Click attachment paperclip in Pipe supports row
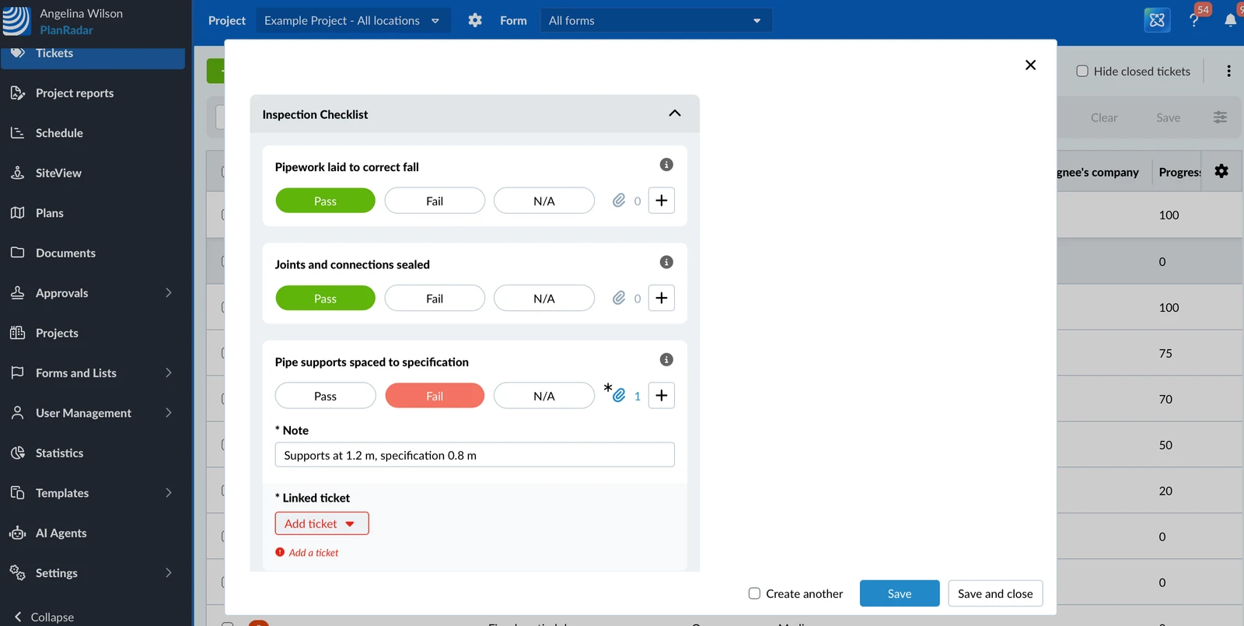Viewport: 1244px width, 626px height. [x=619, y=395]
